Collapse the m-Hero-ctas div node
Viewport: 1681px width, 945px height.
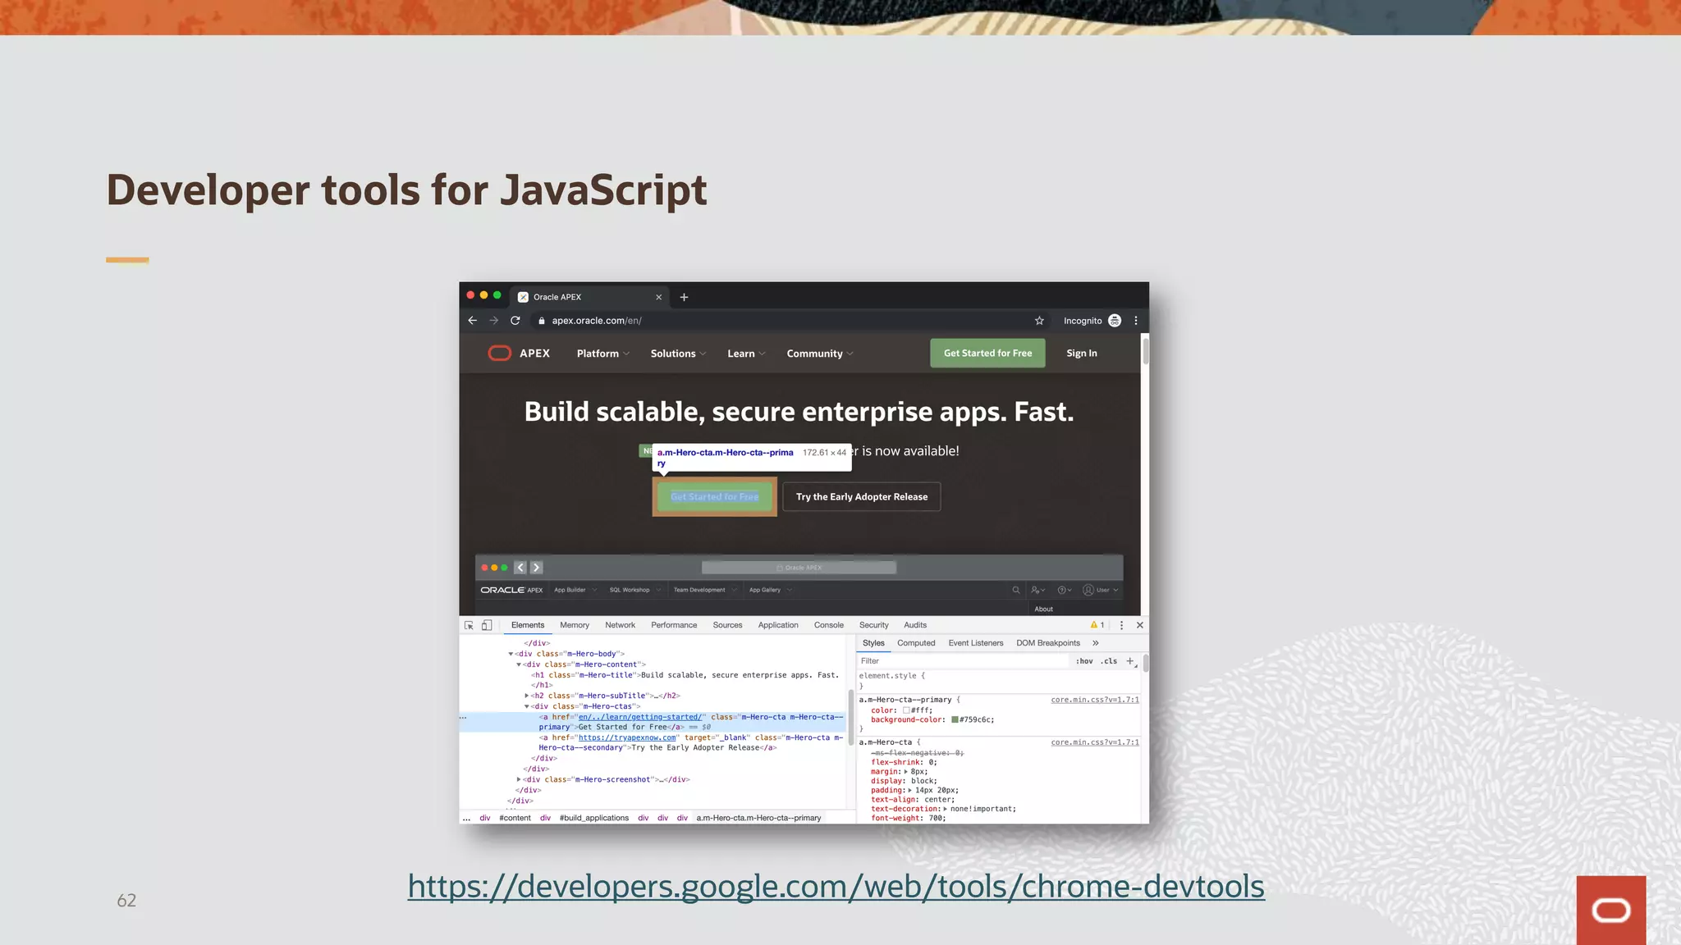[x=527, y=706]
